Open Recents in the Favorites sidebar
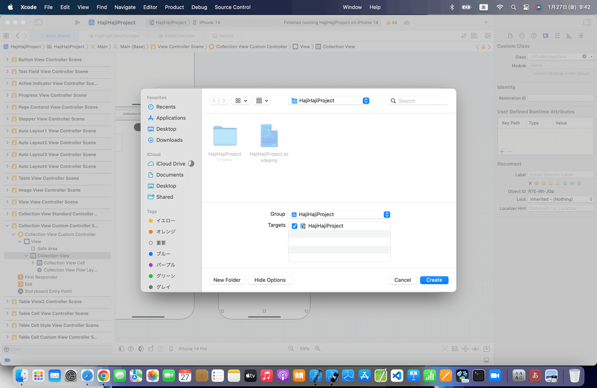 (166, 107)
